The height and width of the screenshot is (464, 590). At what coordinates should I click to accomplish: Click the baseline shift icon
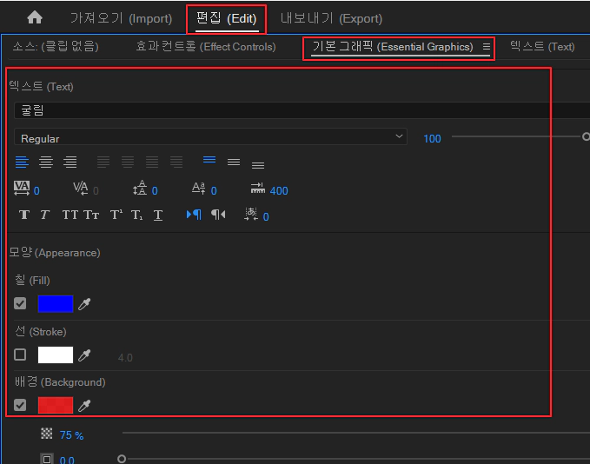[199, 188]
